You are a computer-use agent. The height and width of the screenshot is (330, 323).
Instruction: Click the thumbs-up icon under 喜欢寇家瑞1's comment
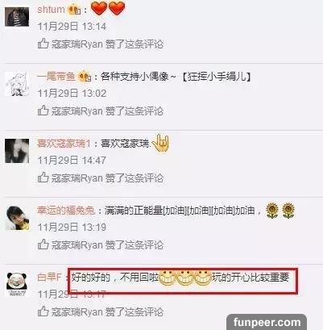click(x=43, y=178)
